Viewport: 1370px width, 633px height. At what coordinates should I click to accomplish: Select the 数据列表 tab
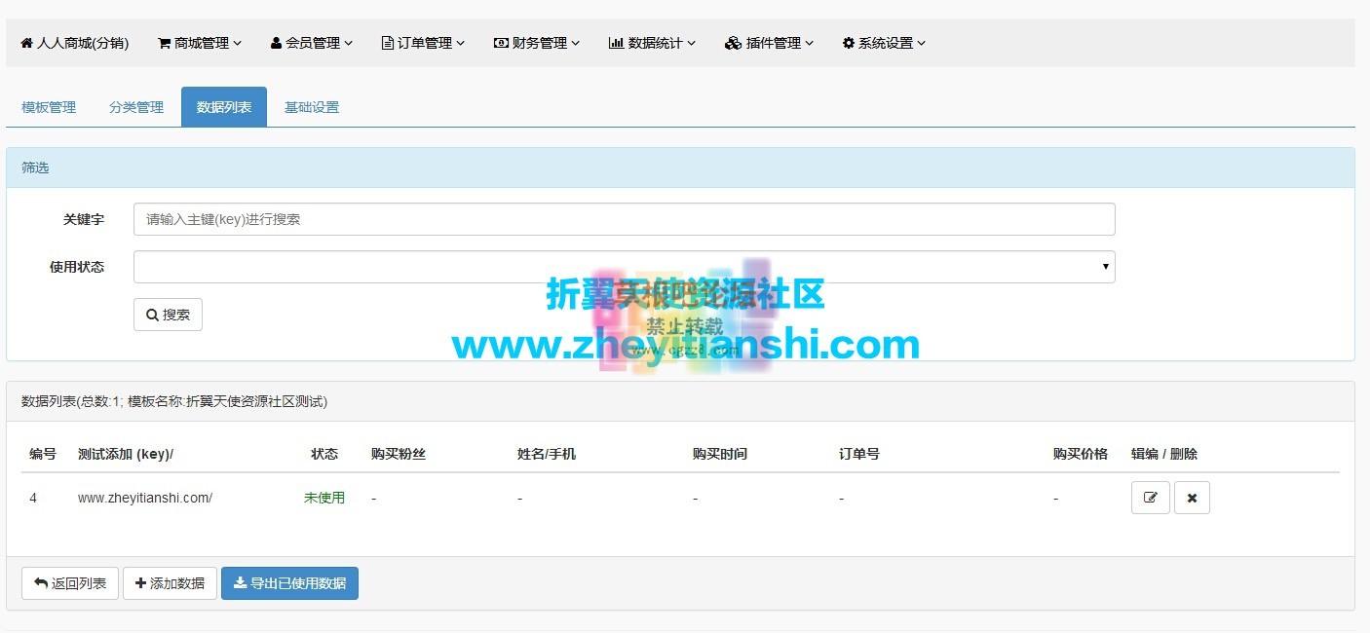pos(224,107)
